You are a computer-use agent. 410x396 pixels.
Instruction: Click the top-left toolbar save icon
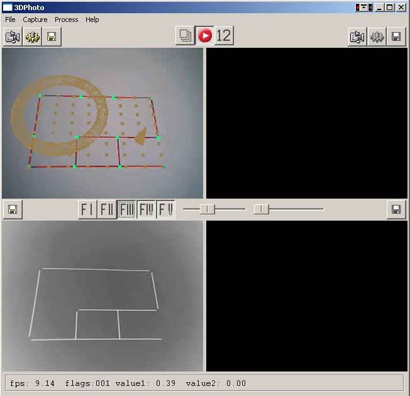click(x=52, y=37)
